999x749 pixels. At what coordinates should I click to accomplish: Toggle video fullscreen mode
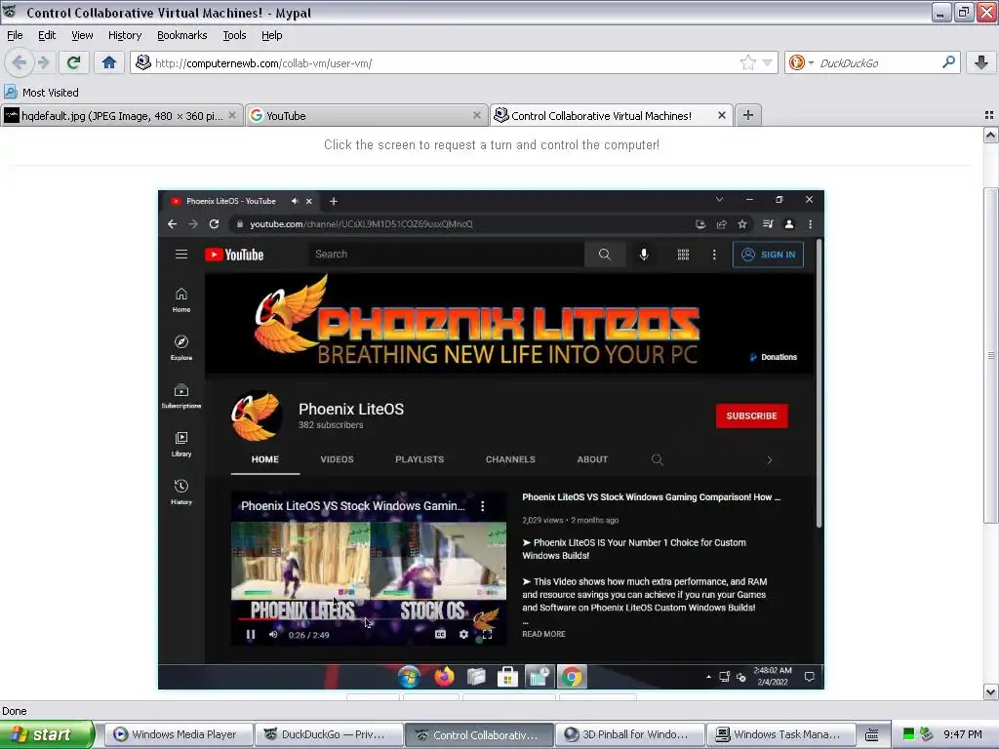tap(488, 634)
